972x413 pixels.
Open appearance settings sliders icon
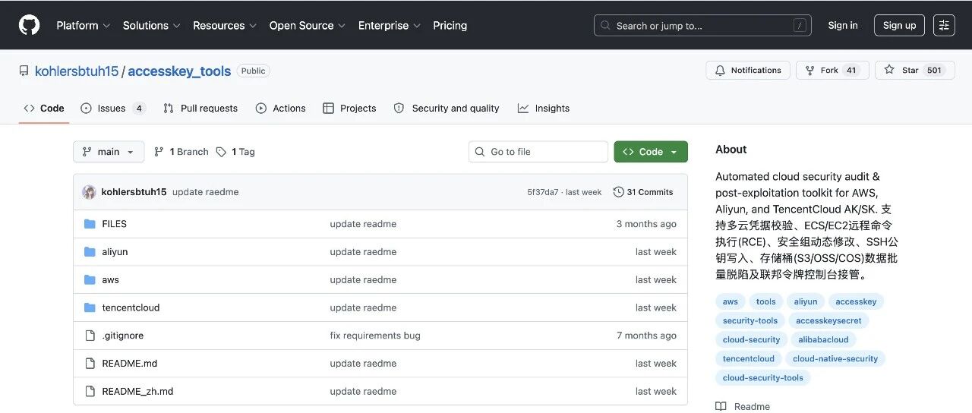click(944, 25)
